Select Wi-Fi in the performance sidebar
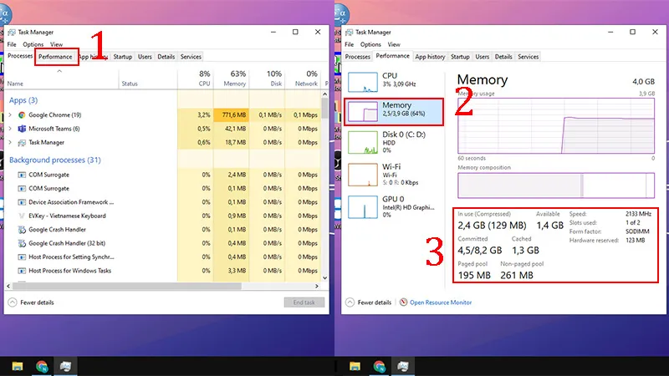 click(x=394, y=175)
